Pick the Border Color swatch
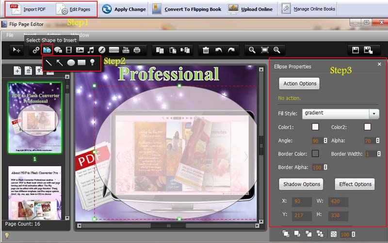Screen dimensions: 388x243 tap(315, 153)
